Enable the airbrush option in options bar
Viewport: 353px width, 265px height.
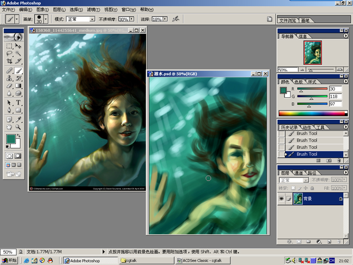(175, 19)
